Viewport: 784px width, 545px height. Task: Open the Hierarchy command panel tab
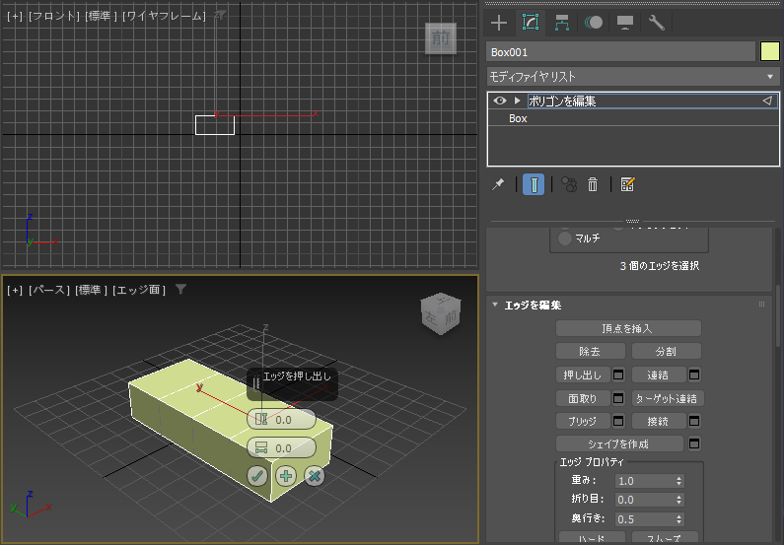pos(562,23)
